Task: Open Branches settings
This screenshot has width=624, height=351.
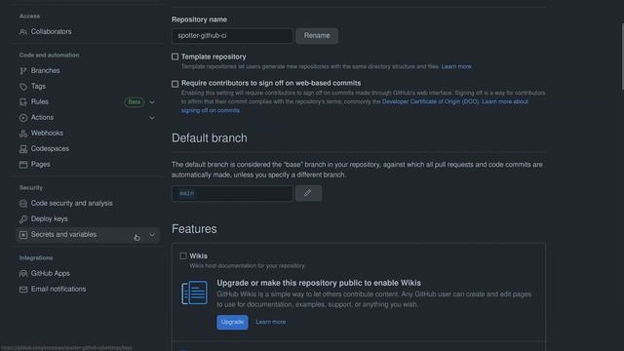Action: pyautogui.click(x=46, y=70)
